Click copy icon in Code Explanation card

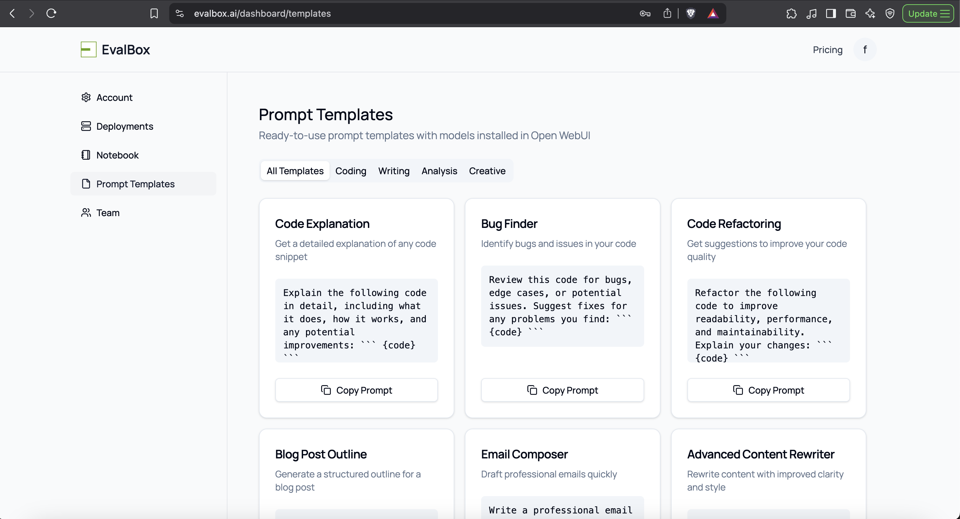[x=326, y=390]
